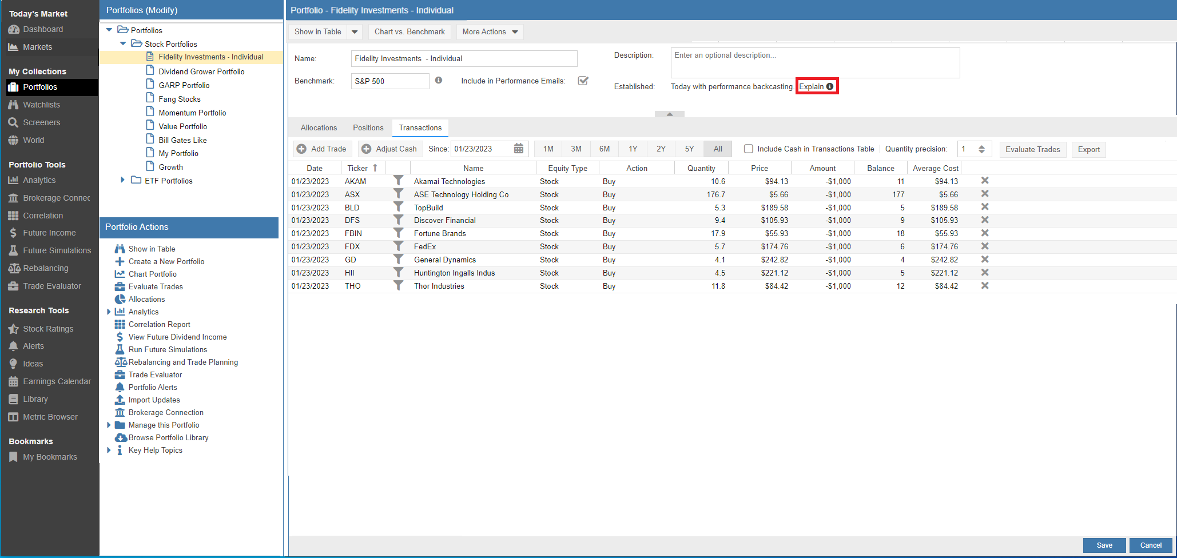Sort by the Ticker column header
Viewport: 1177px width, 558px height.
tap(363, 168)
